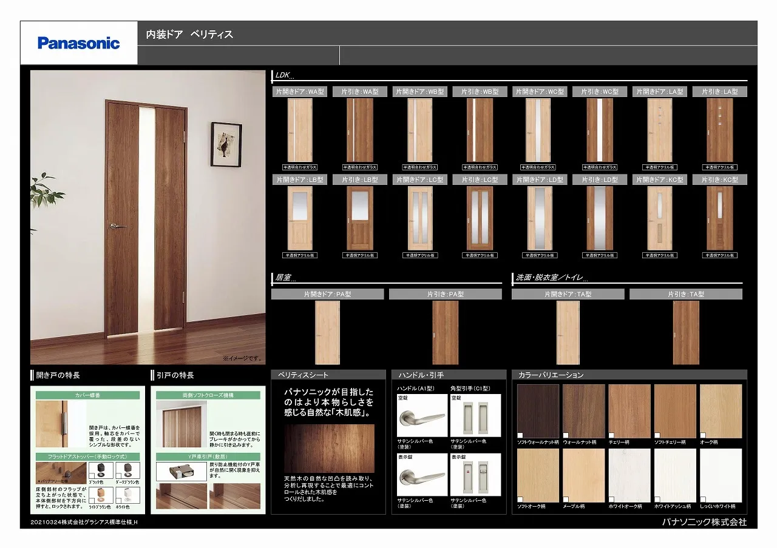Click the 両側ソフトクローズ機構 sliding door photo
The height and width of the screenshot is (548, 777).
point(181,424)
